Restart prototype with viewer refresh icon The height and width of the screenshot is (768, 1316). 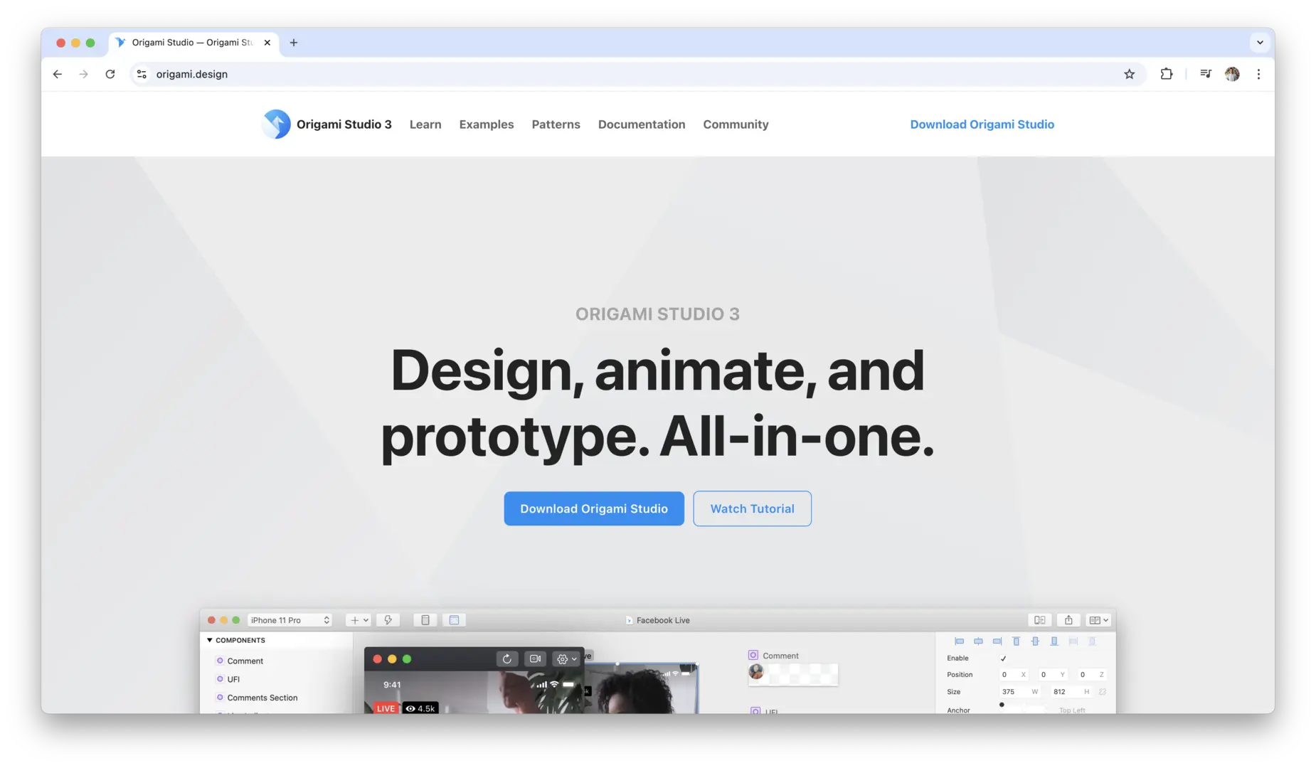tap(507, 659)
